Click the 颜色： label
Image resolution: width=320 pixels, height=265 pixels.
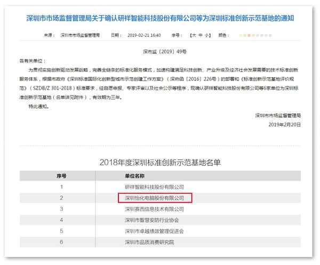223,35
